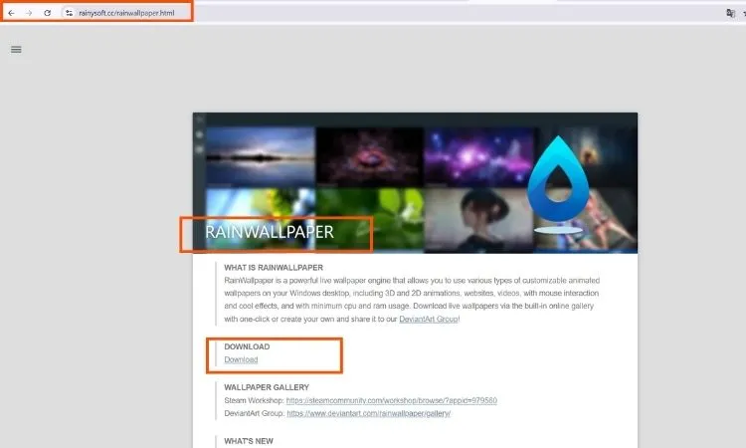Click the sunset lake wallpaper thumbnail

[x=261, y=156]
